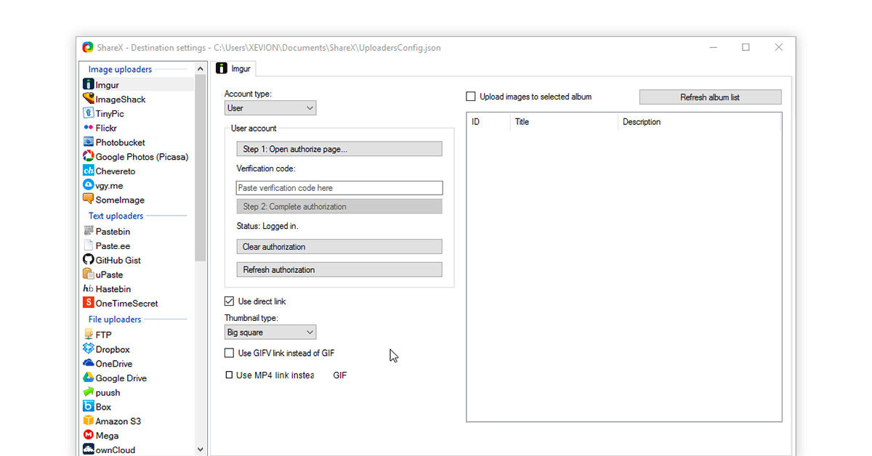
Task: Open the GitHub Gist icon
Action: 89,260
